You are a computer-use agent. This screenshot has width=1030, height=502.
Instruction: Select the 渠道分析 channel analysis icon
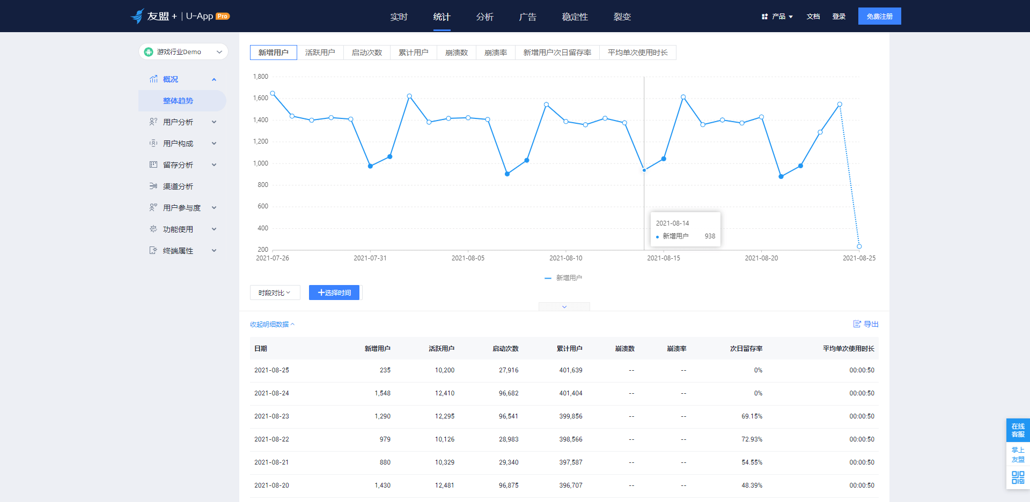pos(153,186)
